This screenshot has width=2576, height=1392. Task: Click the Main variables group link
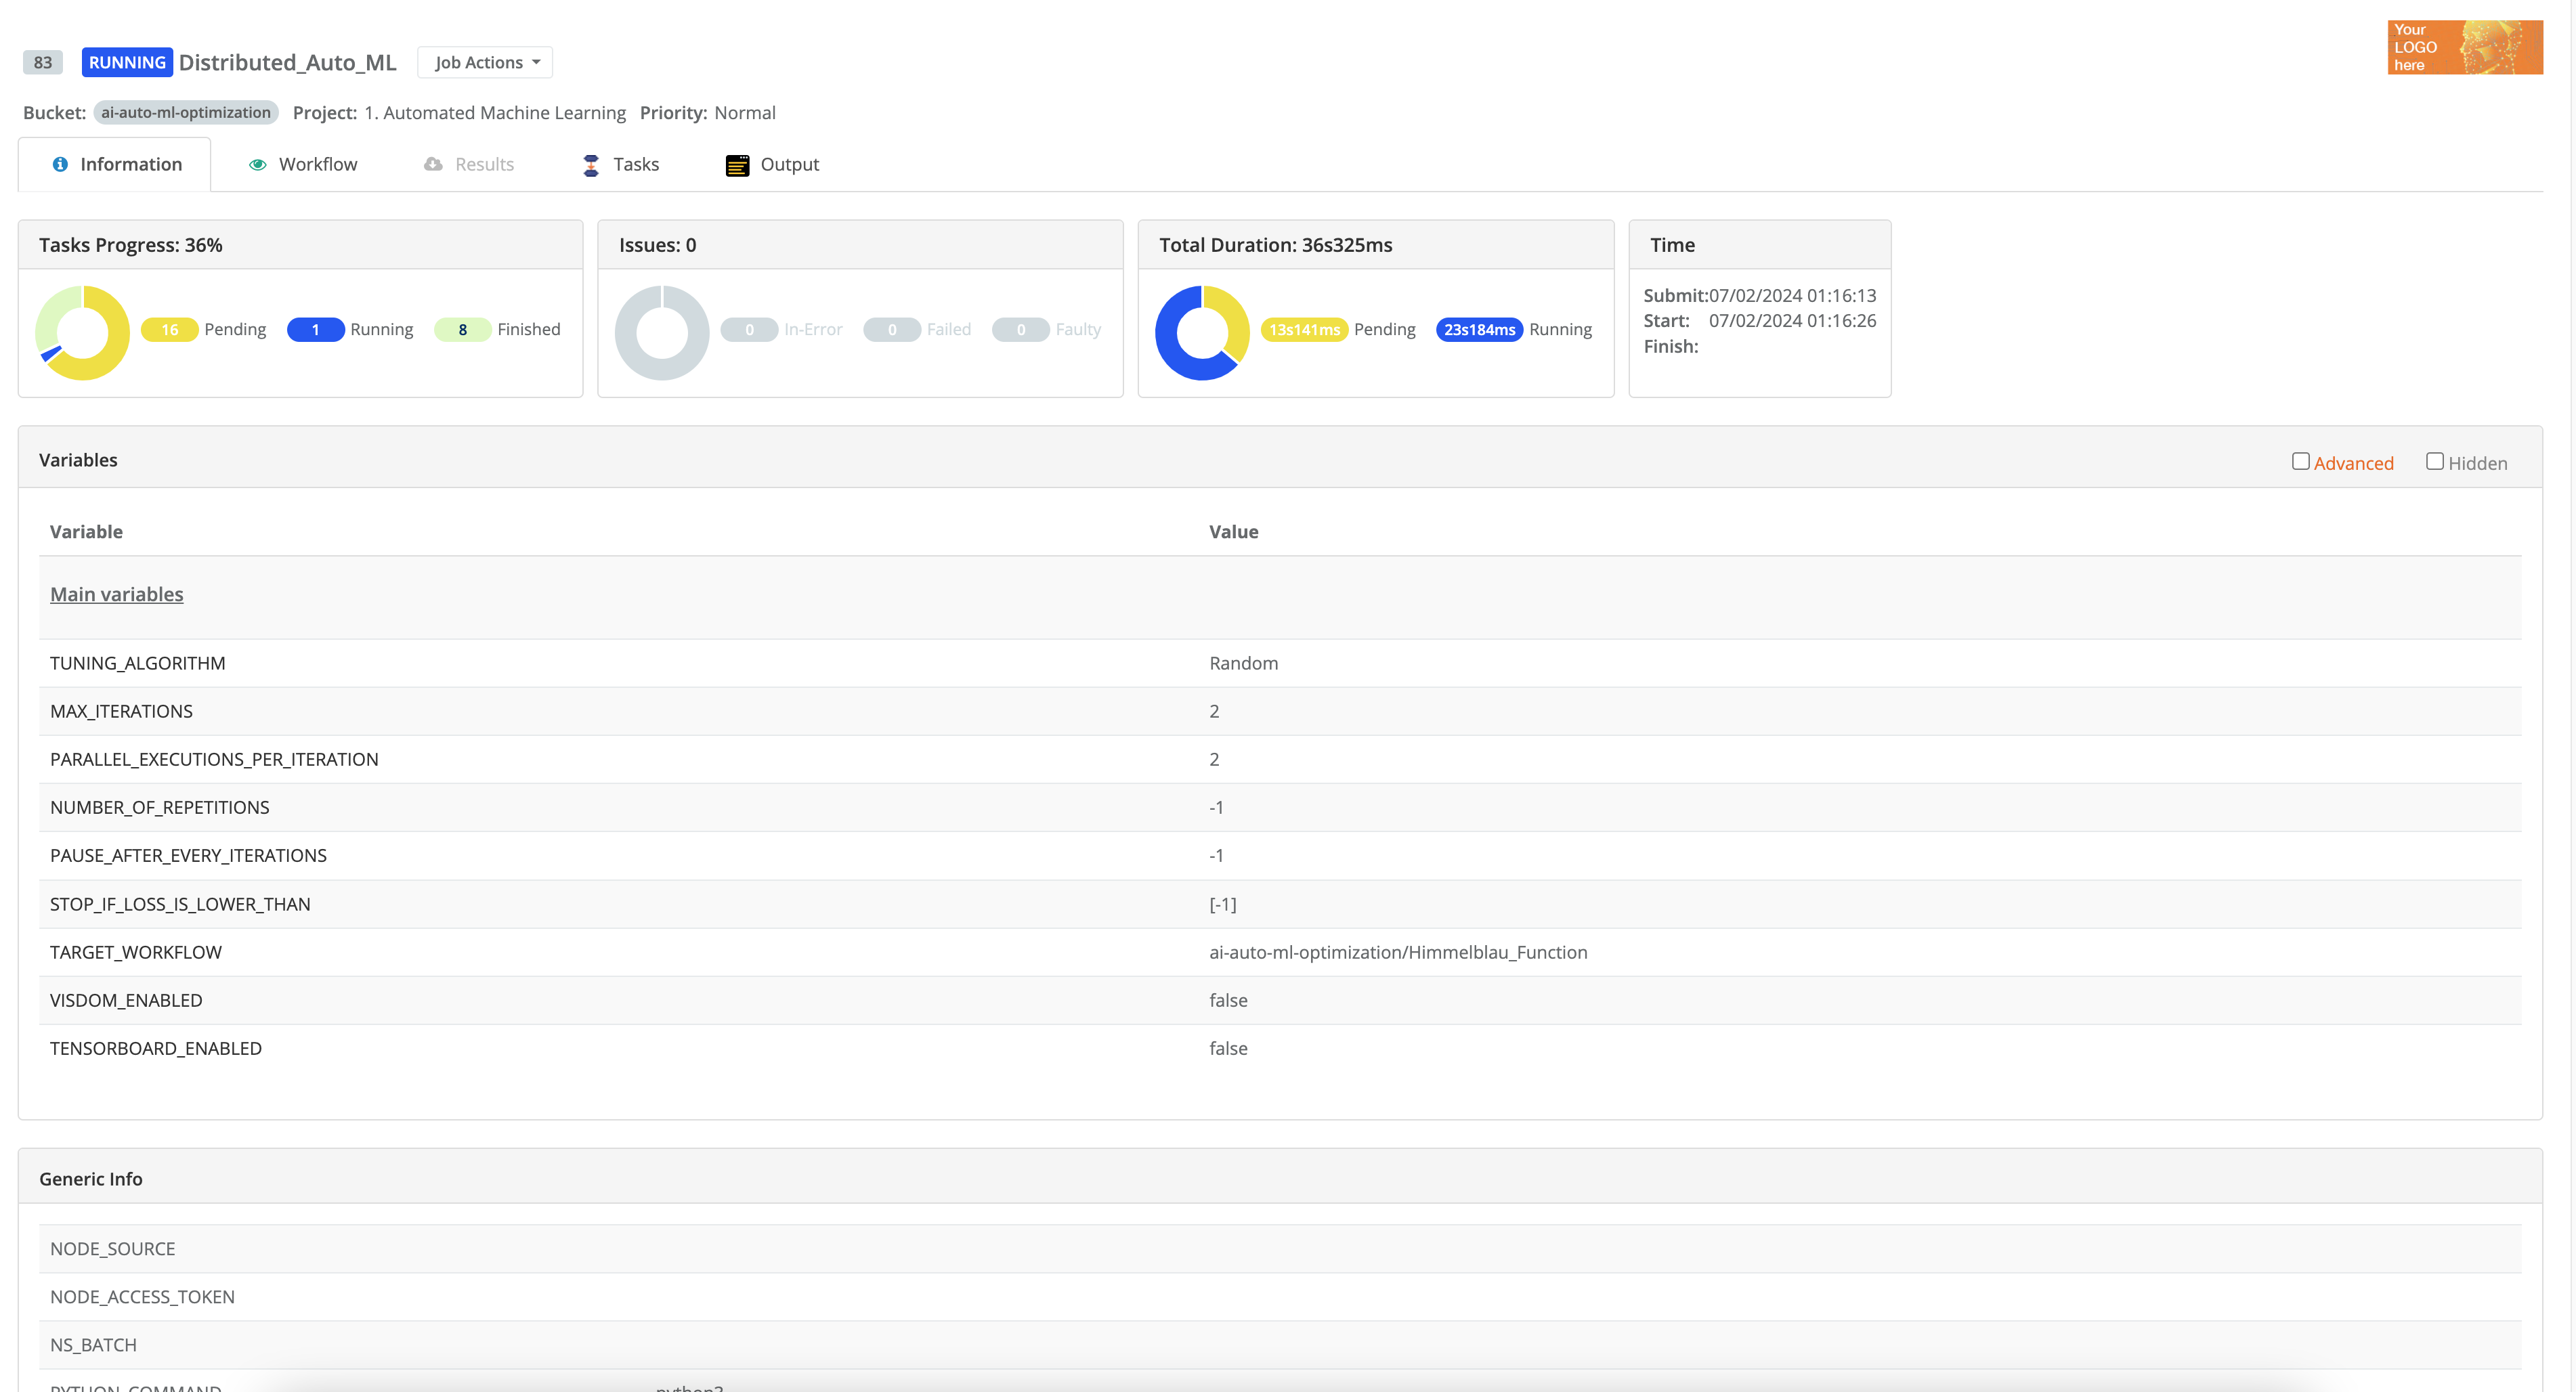point(117,594)
